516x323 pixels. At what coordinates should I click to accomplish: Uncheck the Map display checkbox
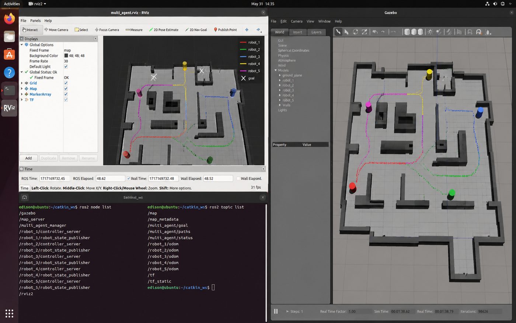pyautogui.click(x=66, y=89)
